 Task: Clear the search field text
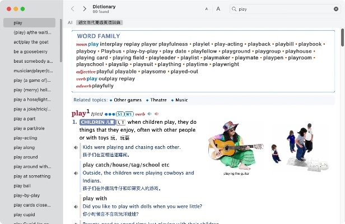point(336,9)
